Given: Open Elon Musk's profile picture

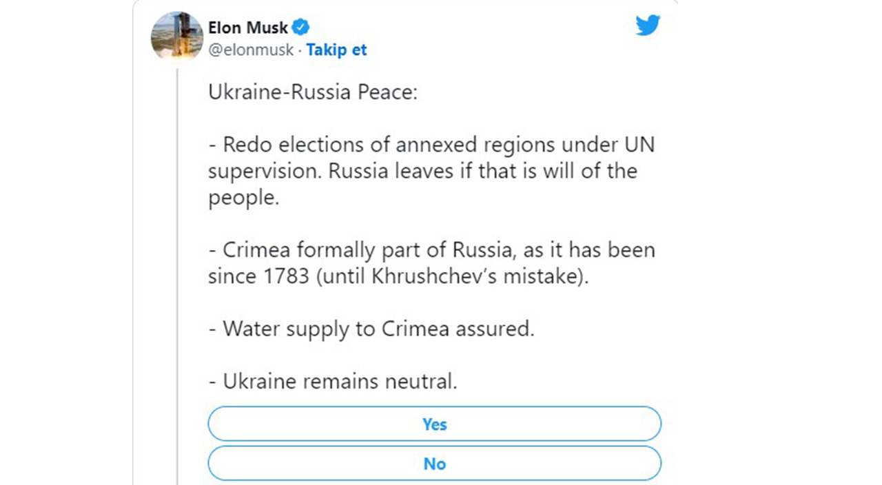Looking at the screenshot, I should [177, 36].
